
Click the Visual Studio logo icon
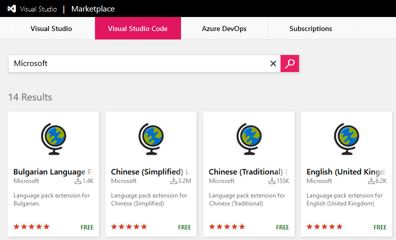(11, 9)
